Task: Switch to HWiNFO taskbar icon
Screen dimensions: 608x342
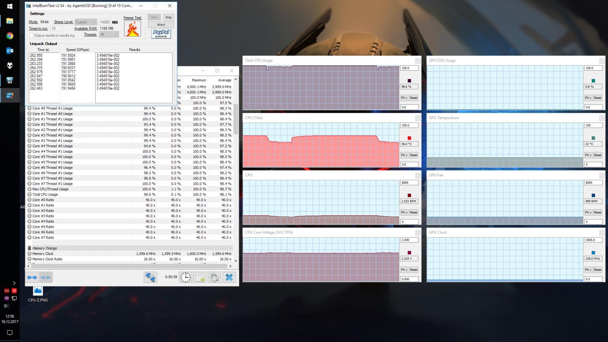Action: [x=10, y=80]
